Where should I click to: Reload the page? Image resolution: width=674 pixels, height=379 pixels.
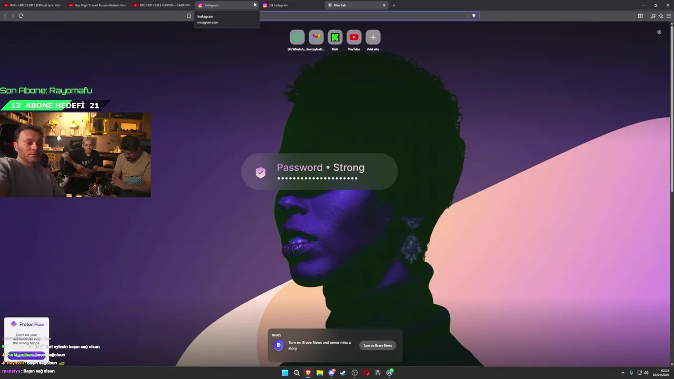(x=21, y=16)
